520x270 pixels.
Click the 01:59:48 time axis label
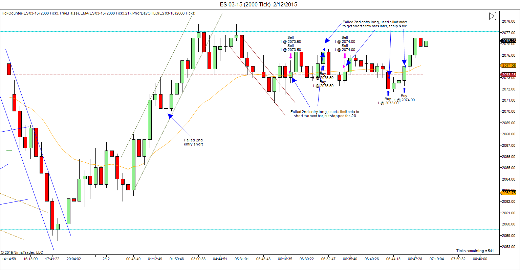point(177,259)
